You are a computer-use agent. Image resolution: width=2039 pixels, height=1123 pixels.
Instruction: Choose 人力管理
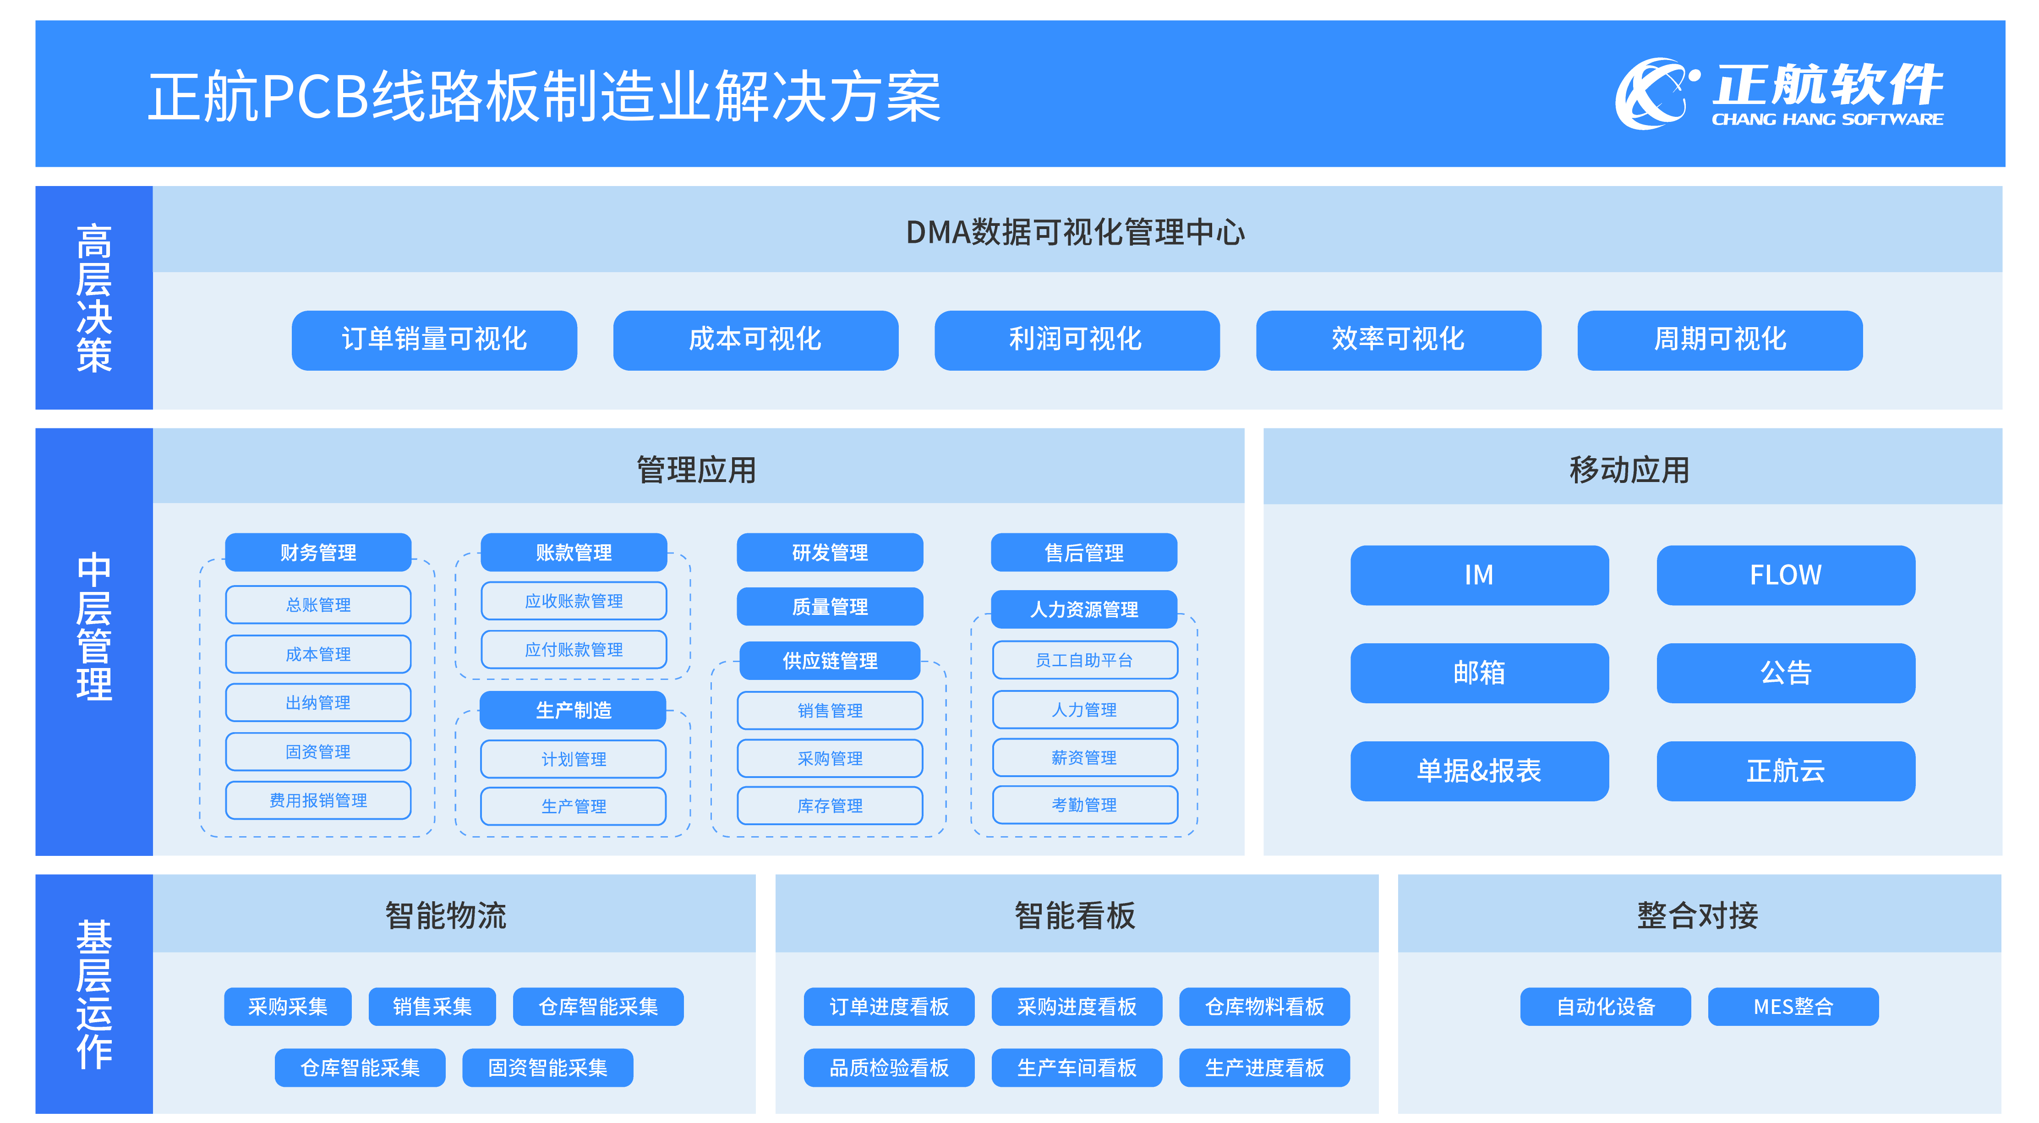point(1084,710)
